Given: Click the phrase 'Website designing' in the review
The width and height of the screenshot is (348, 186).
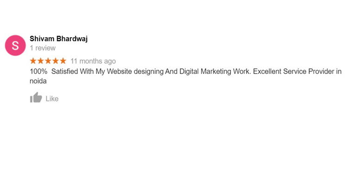Looking at the screenshot, I should click(x=135, y=72).
